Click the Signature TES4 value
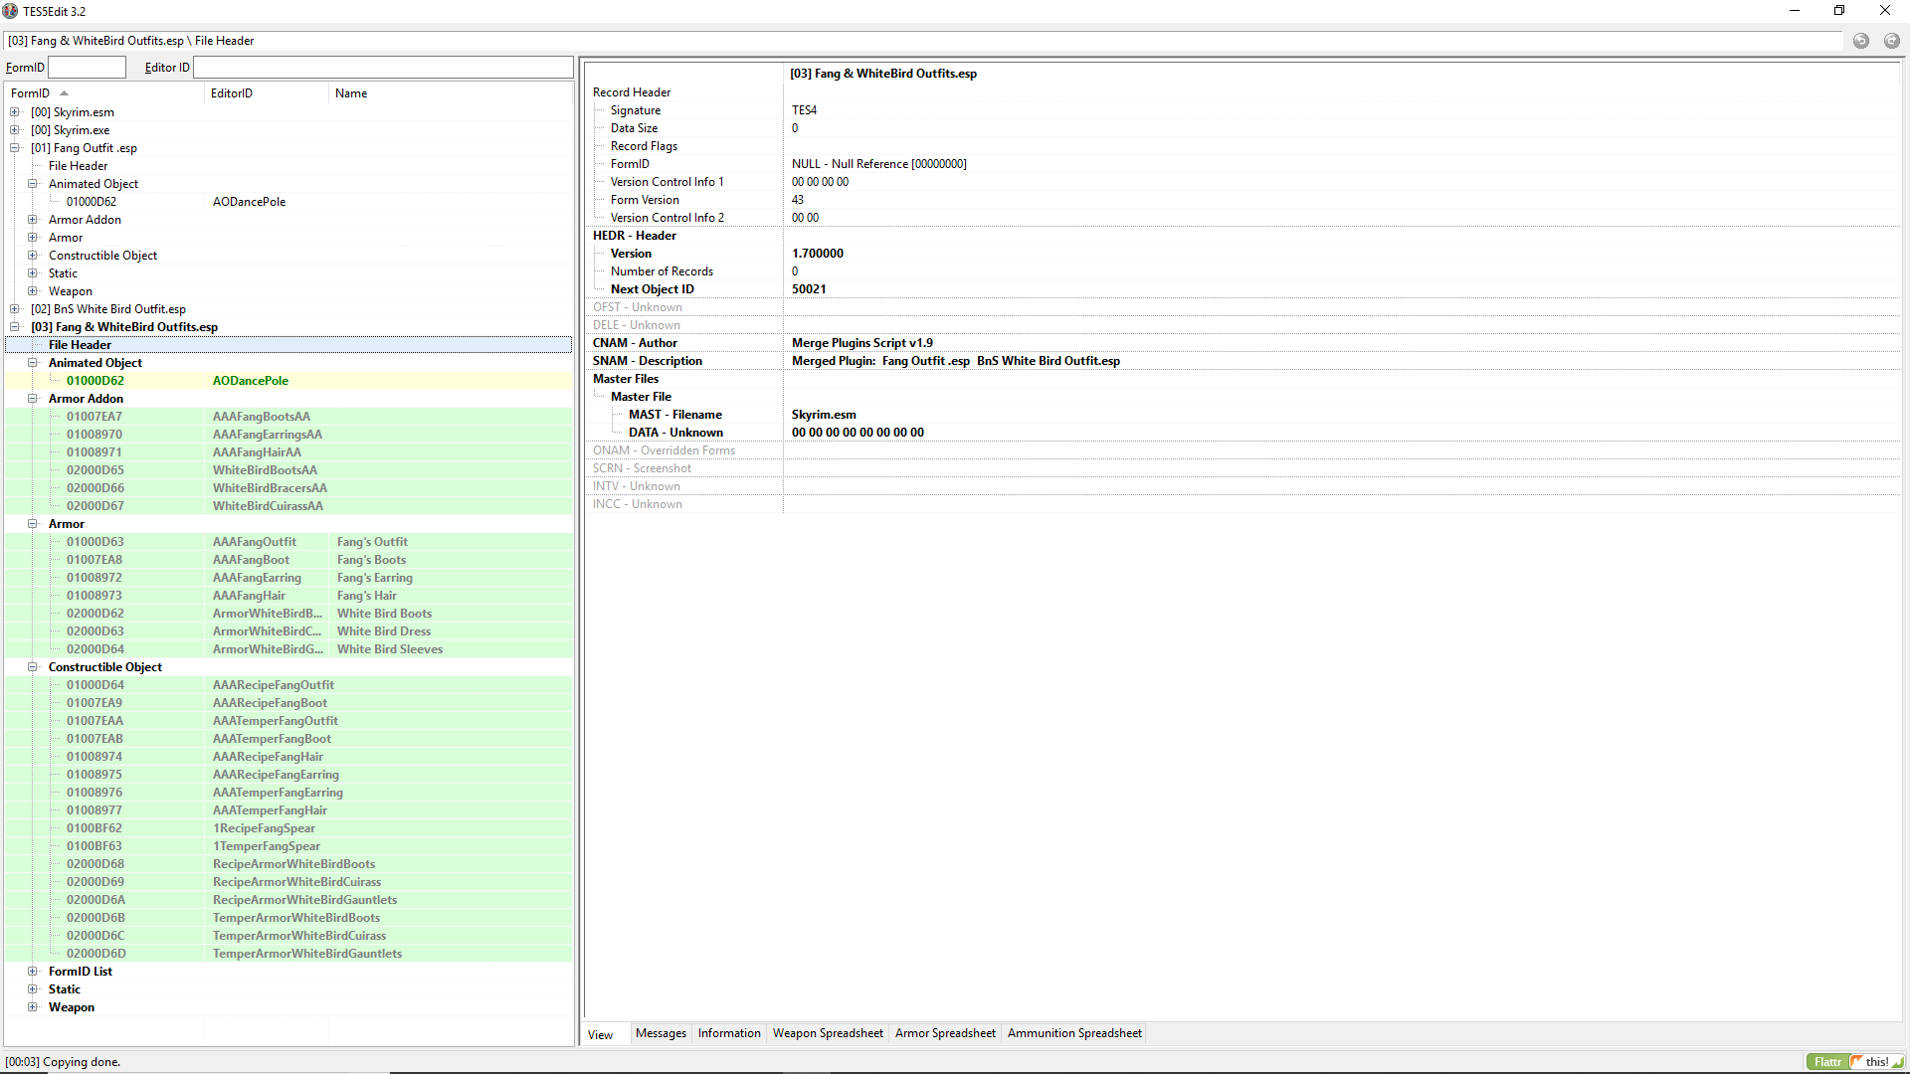 [804, 110]
